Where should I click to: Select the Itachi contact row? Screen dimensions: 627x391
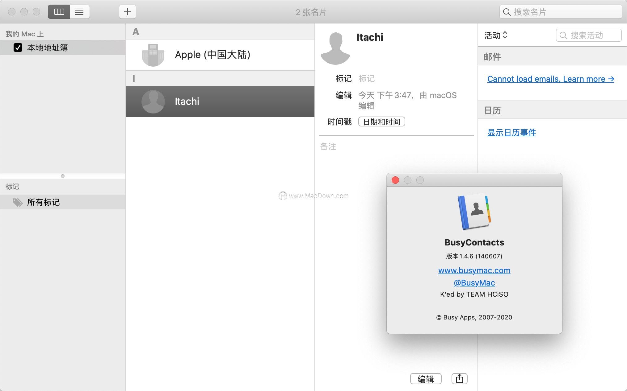point(220,101)
